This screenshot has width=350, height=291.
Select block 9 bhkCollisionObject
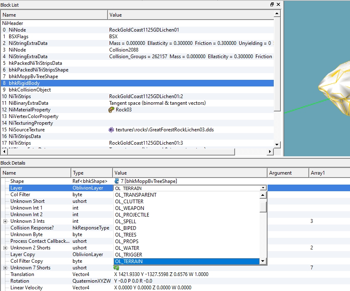tap(137, 90)
